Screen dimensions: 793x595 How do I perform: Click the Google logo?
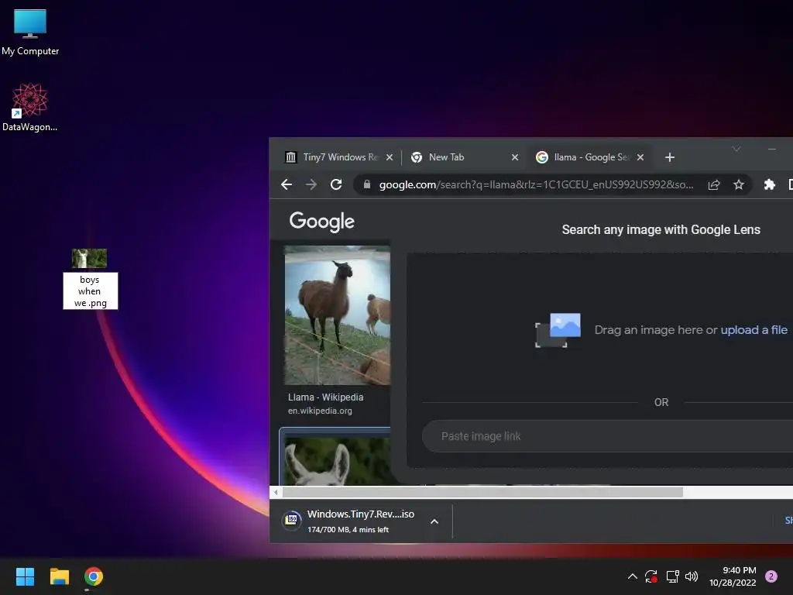pyautogui.click(x=321, y=222)
